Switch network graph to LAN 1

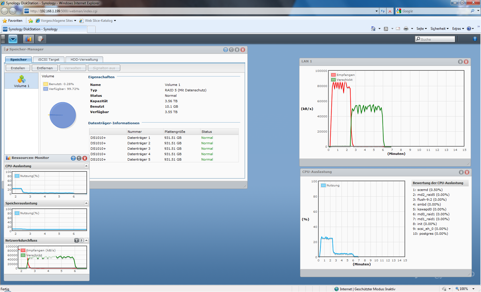point(76,240)
